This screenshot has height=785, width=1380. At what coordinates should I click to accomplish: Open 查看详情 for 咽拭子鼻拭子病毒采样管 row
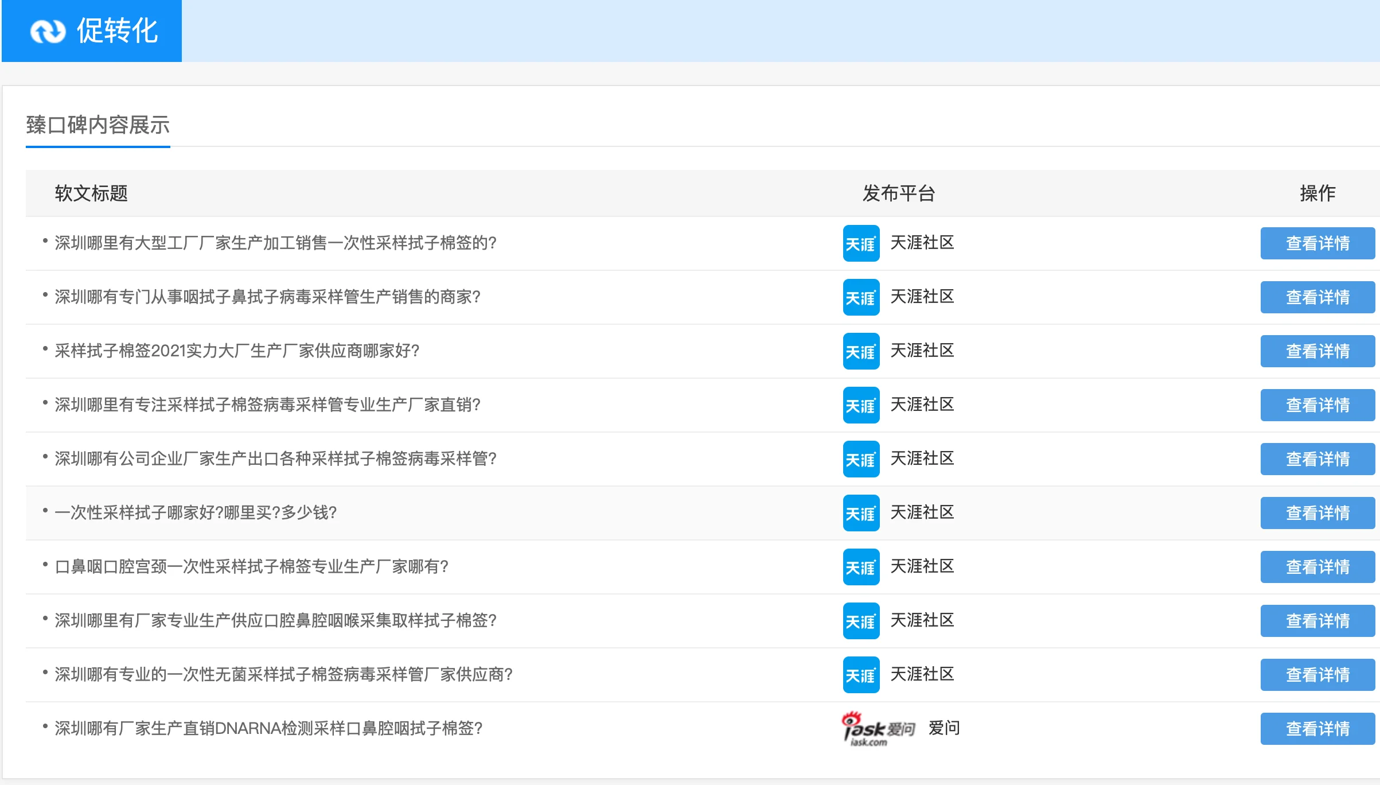coord(1317,297)
